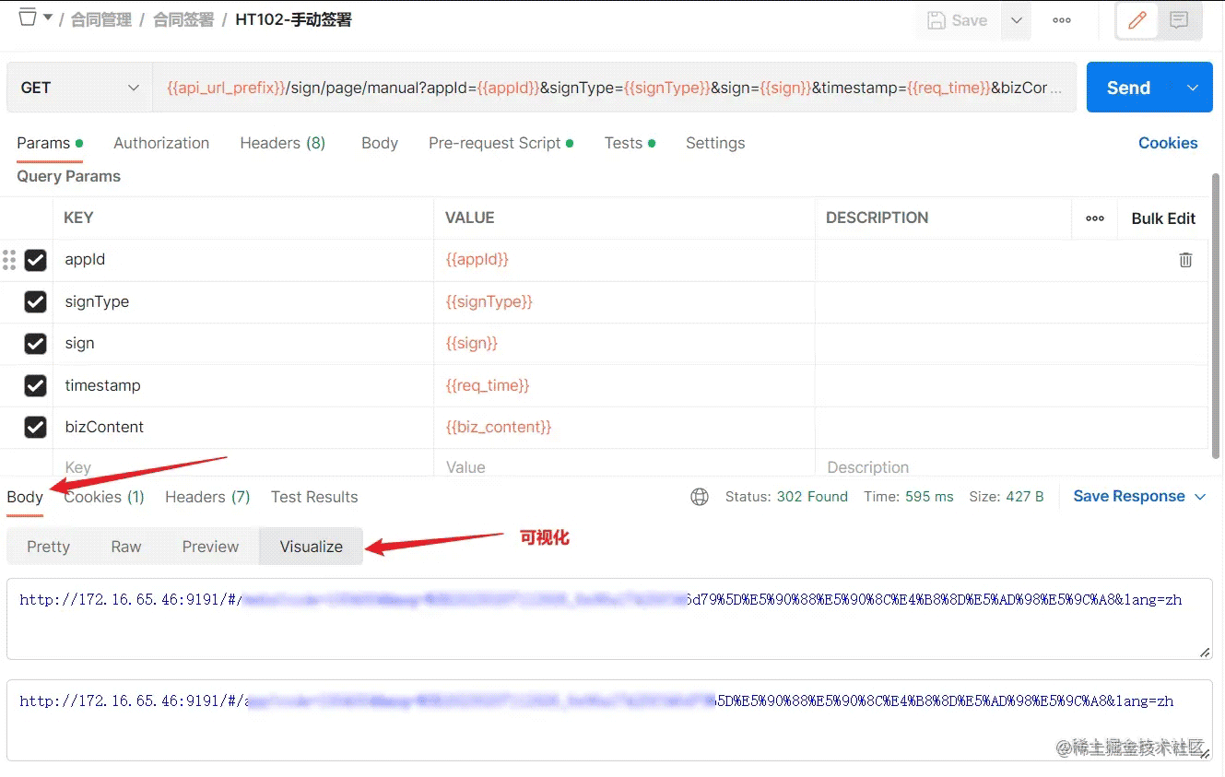
Task: Open the more actions ellipsis menu
Action: point(1061,20)
